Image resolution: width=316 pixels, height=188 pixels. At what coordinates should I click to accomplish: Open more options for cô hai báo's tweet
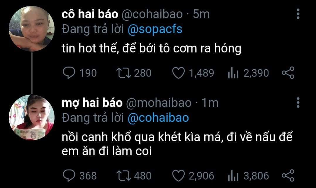[x=298, y=14]
